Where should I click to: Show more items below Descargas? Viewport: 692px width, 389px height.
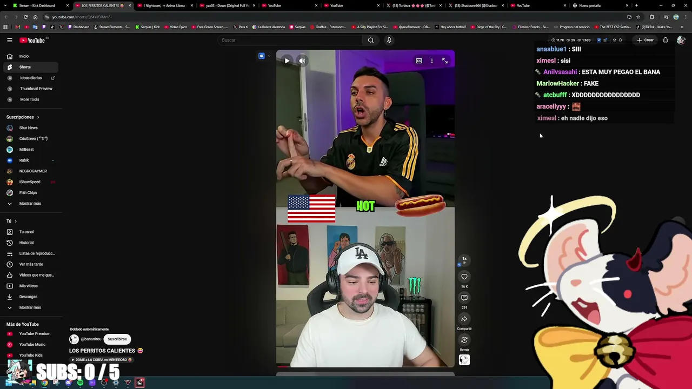(31, 307)
